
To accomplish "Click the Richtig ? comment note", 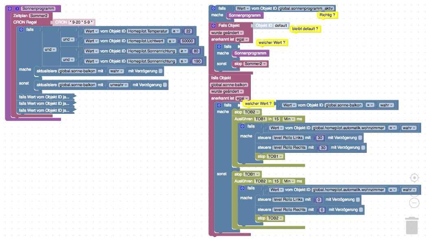I will pyautogui.click(x=327, y=15).
